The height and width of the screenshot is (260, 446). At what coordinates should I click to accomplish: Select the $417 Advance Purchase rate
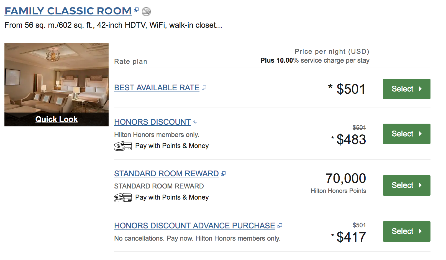pos(406,231)
